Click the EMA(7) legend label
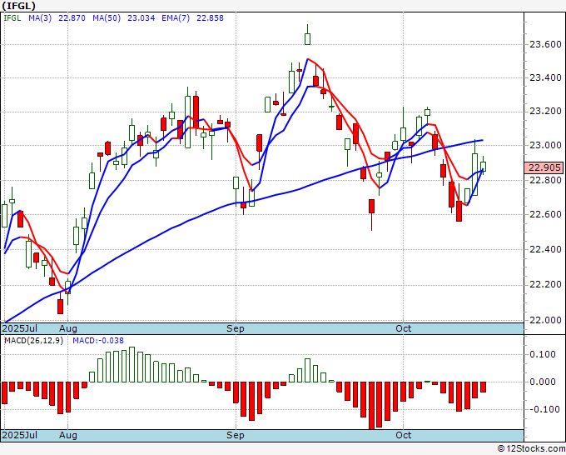The width and height of the screenshot is (566, 455). pyautogui.click(x=176, y=17)
